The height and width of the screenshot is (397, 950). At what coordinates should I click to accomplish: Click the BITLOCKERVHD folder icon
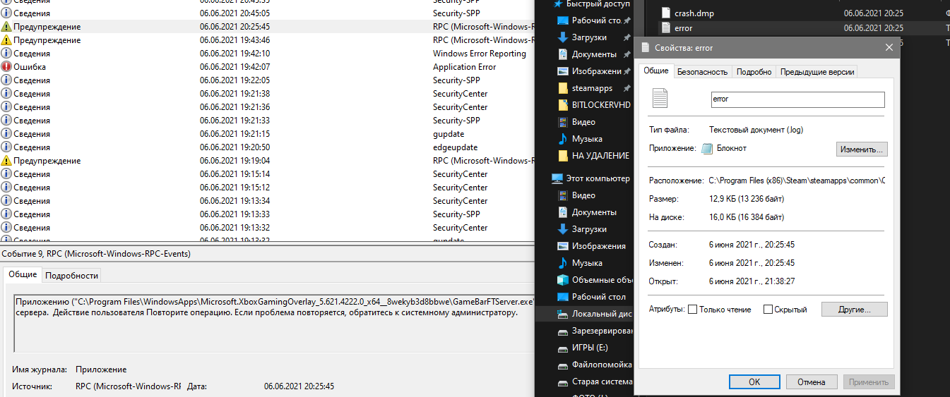coord(563,105)
